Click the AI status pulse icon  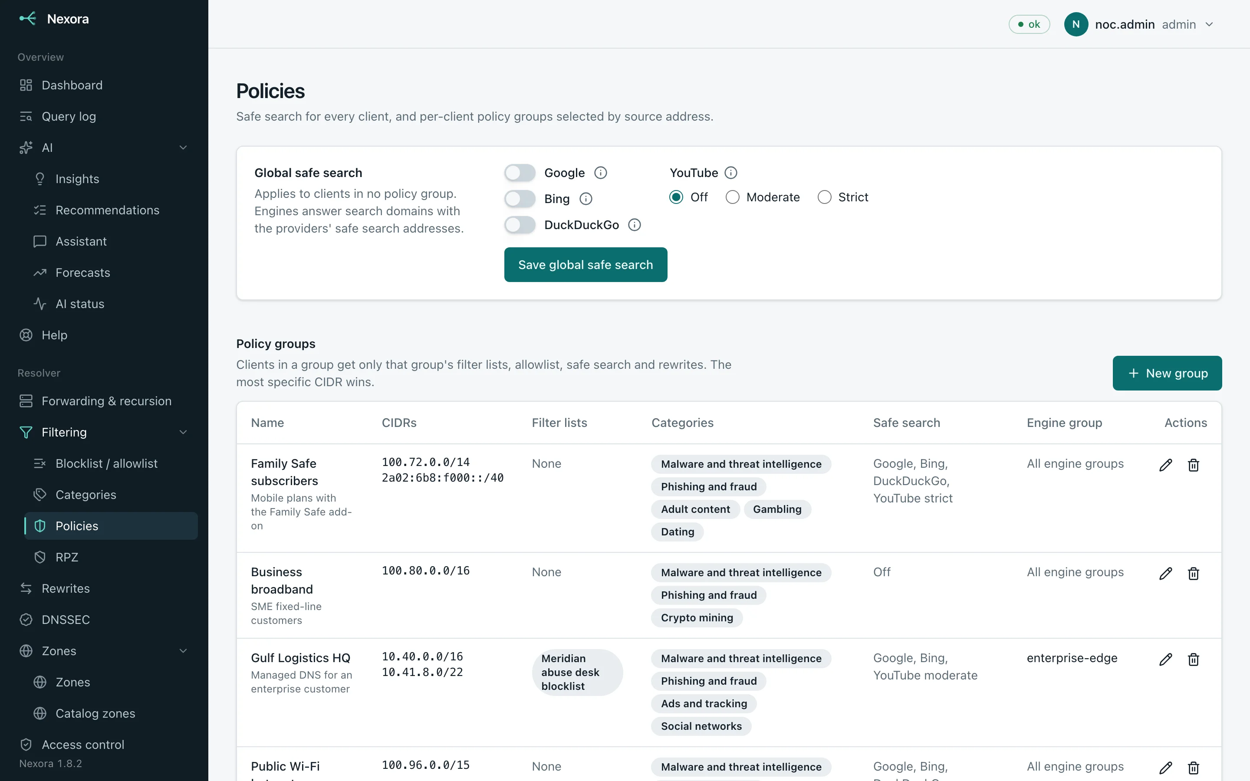pos(40,304)
